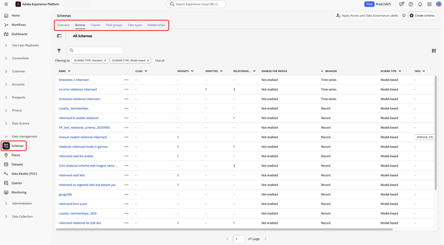The image size is (444, 245).
Task: Open the AP_test_relational_schema_20250905 link
Action: tap(85, 128)
